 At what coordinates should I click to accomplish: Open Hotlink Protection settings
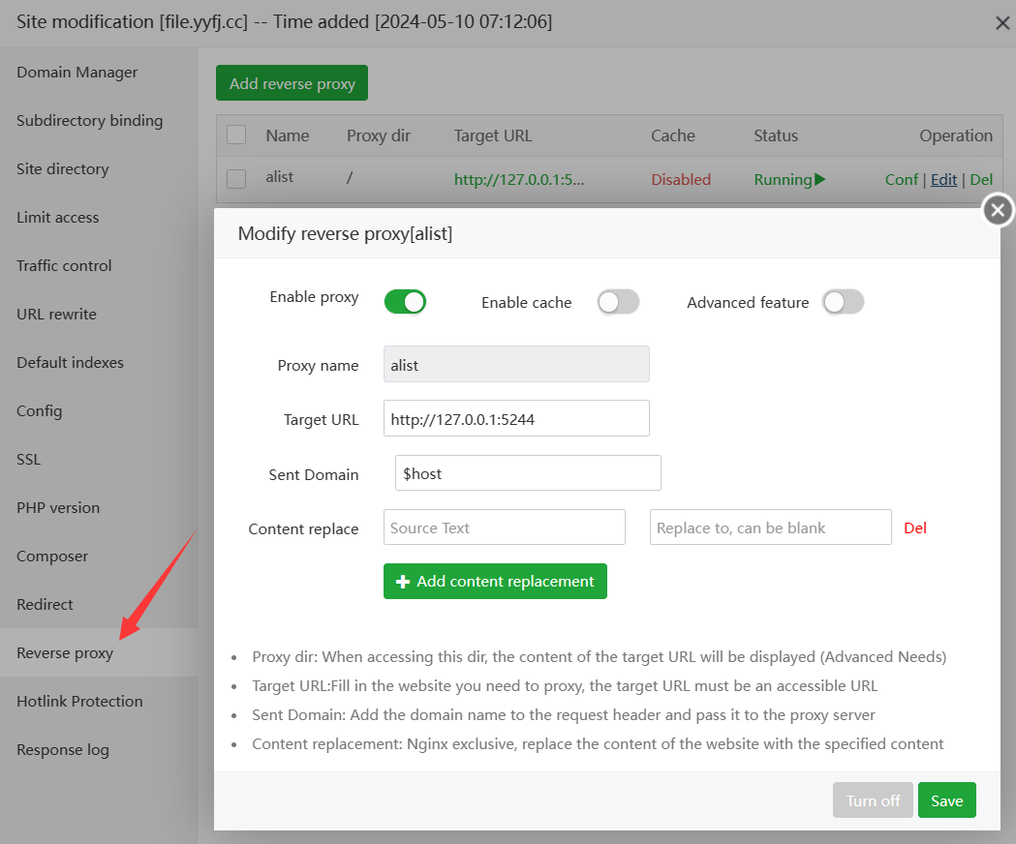[79, 701]
